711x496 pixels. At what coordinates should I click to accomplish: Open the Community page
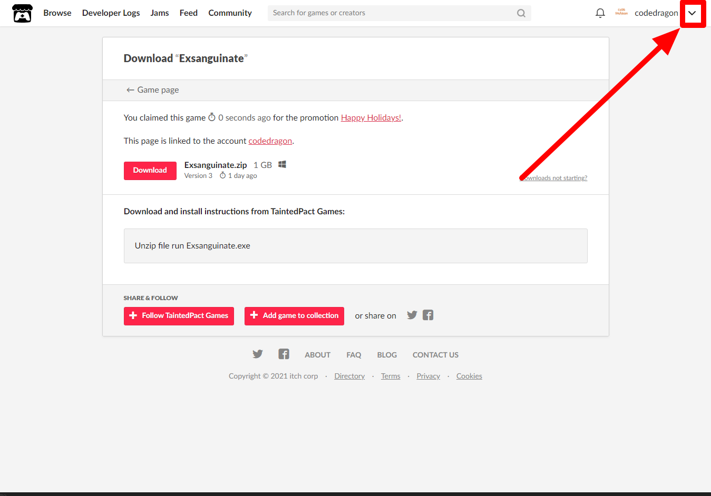230,13
